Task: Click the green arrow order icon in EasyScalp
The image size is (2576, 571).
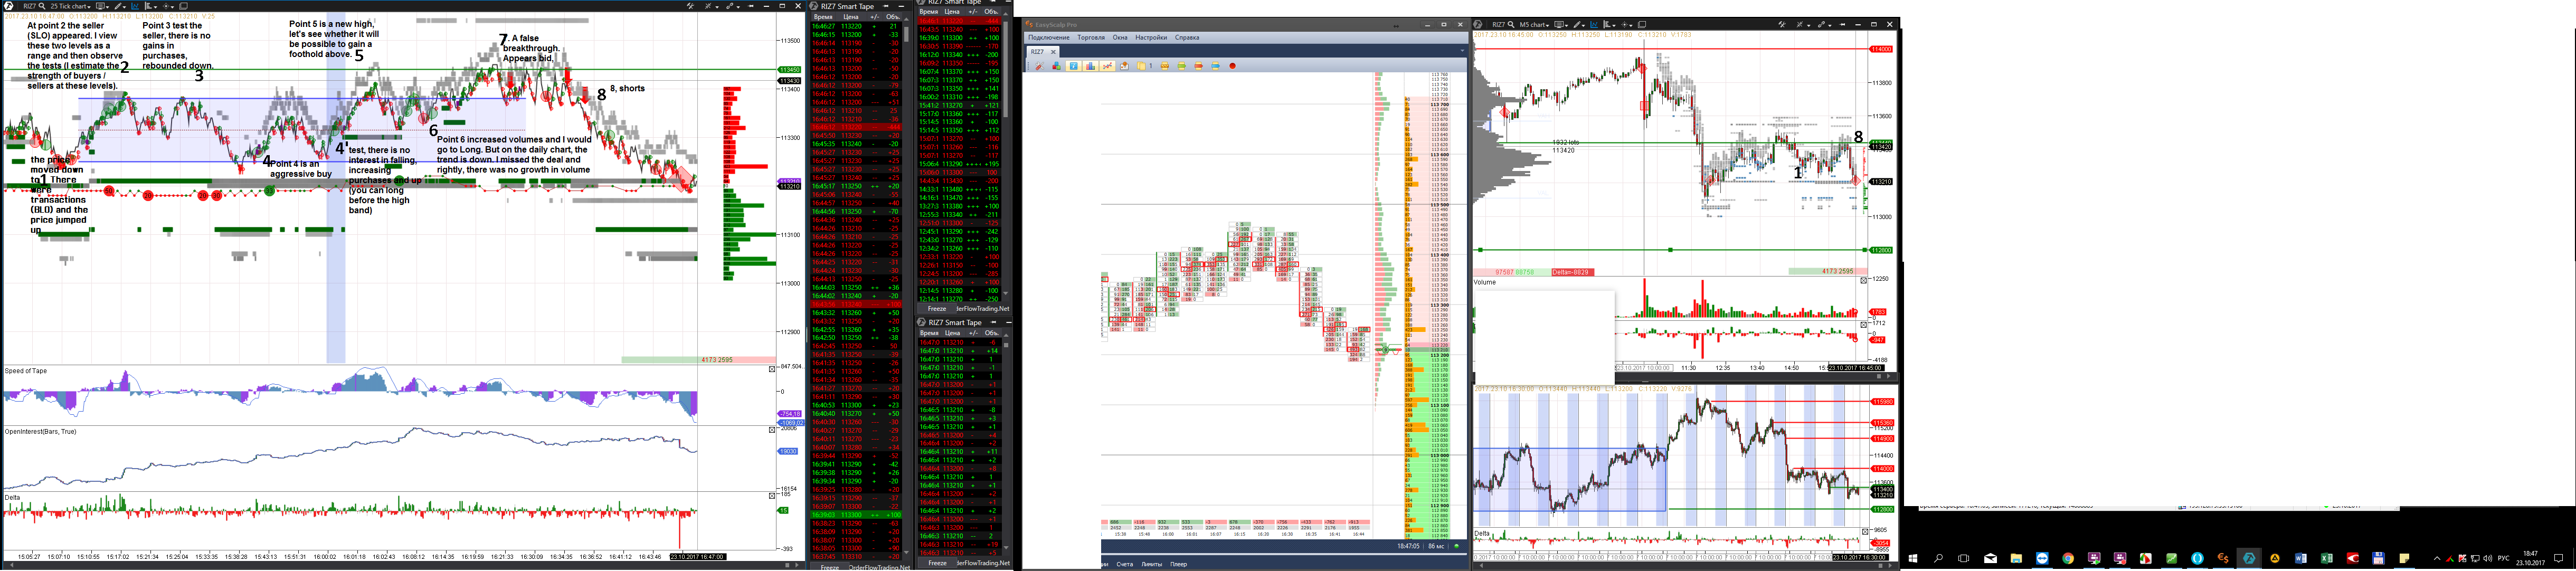Action: pyautogui.click(x=1182, y=66)
